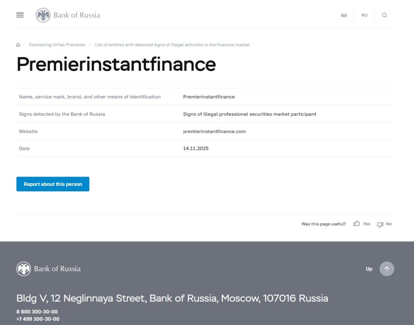Click the Bank of Russia logo in the header
Viewport: 414px width, 325px height.
[68, 15]
